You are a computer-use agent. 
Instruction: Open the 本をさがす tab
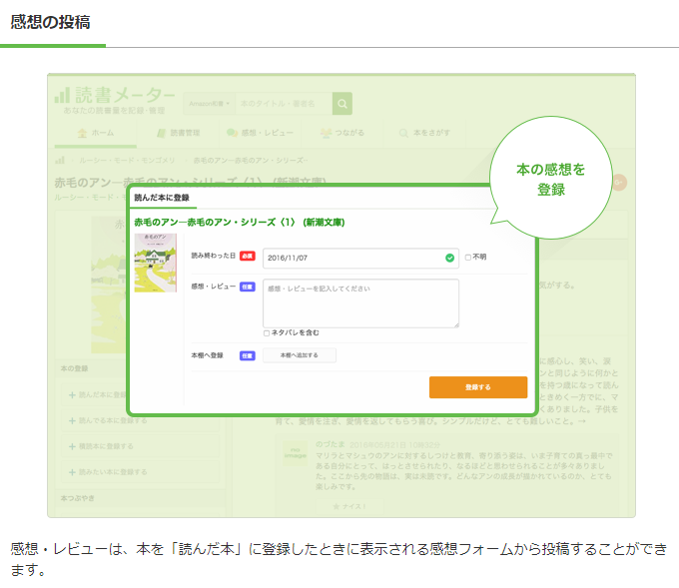(424, 133)
